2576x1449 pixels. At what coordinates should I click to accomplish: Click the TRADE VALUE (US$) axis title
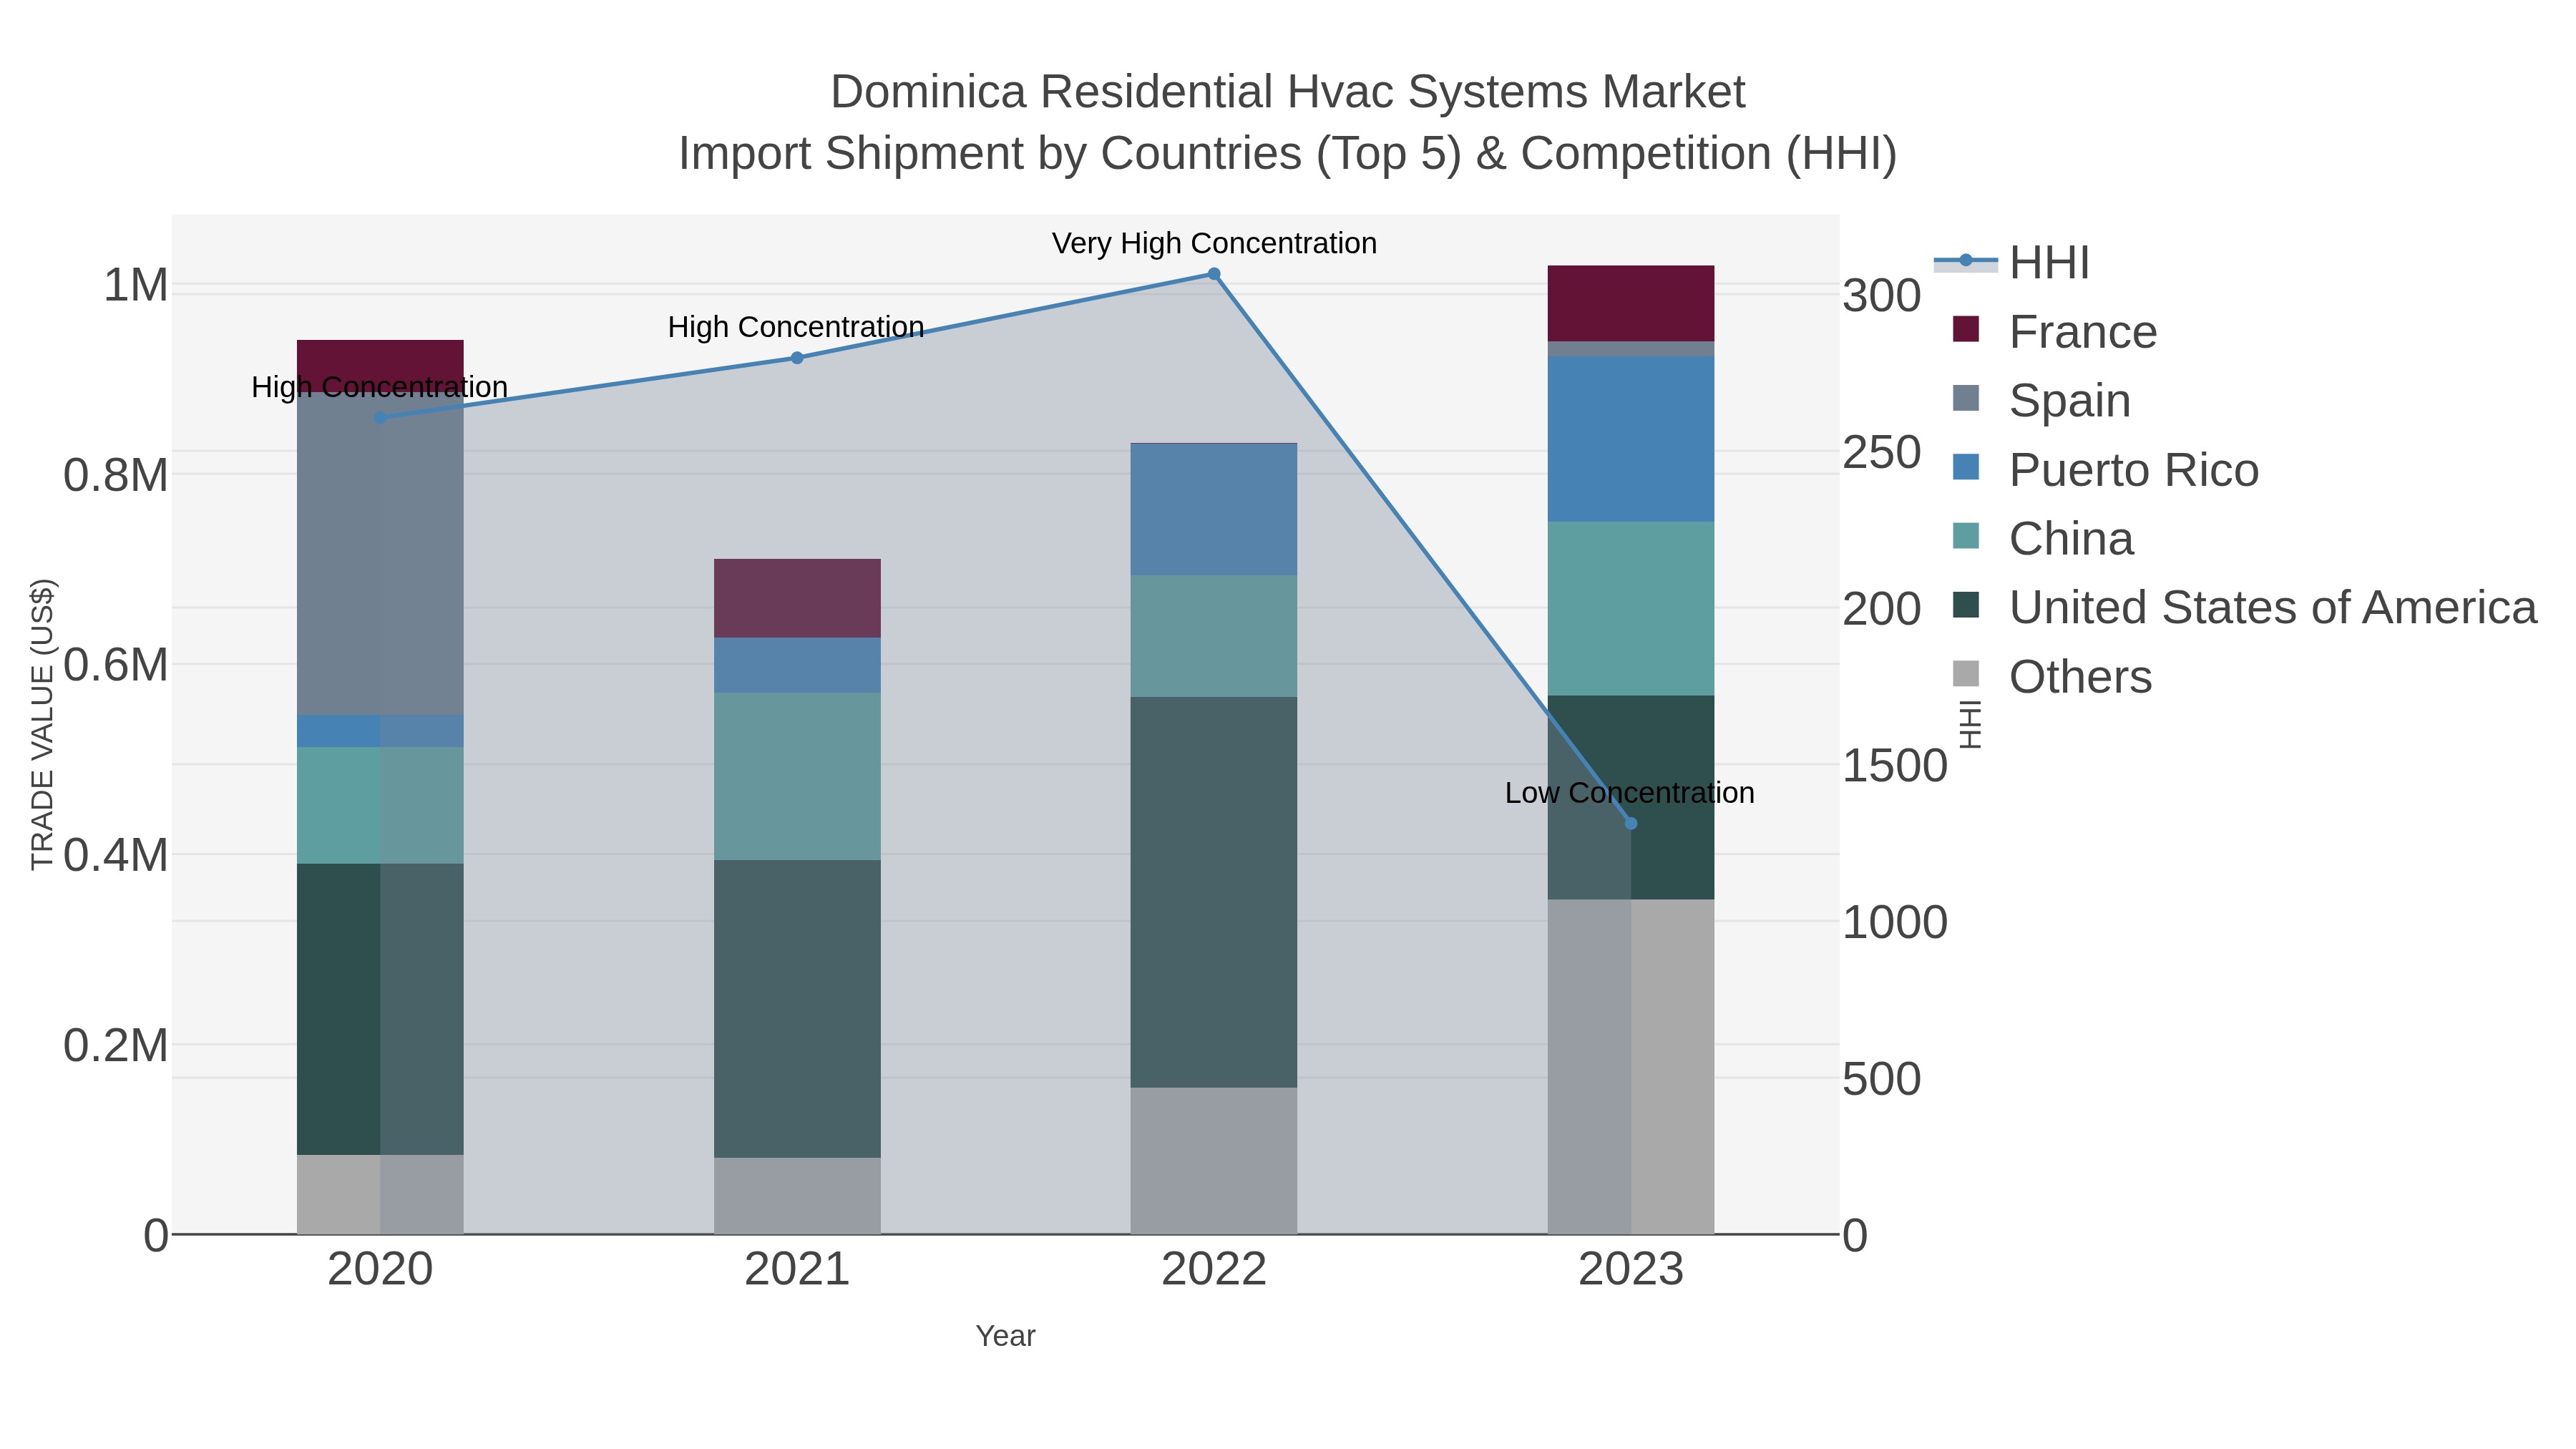point(42,724)
